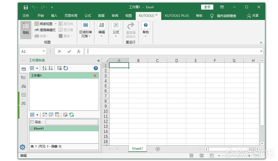The height and width of the screenshot is (161, 278).
Task: Open the ribbon display options icon
Action: [x=222, y=7]
